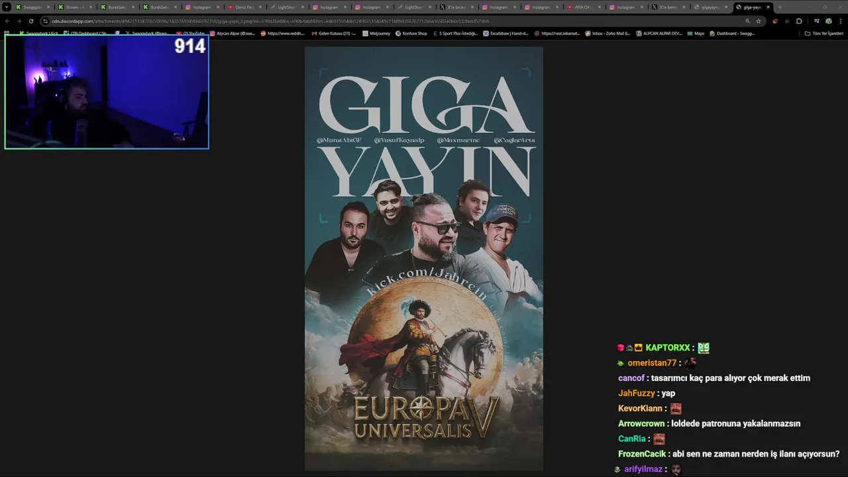Click the KAPTORXX username in chat
The image size is (848, 477).
coord(668,348)
